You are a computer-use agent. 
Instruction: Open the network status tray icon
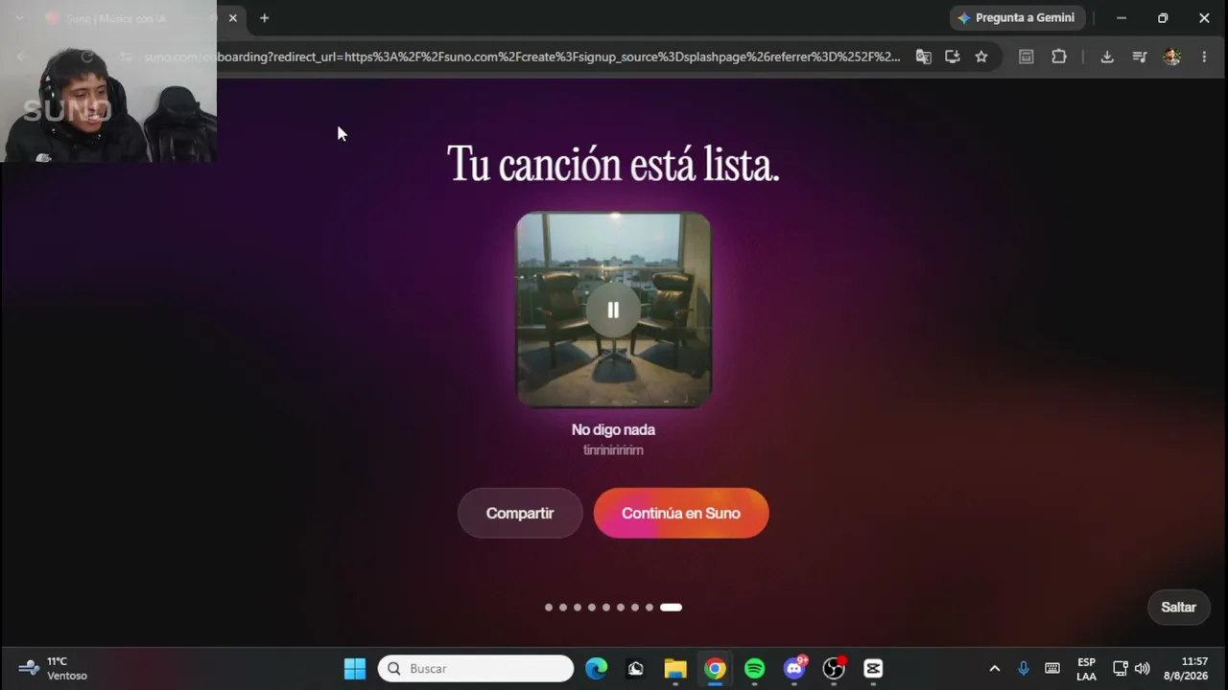pyautogui.click(x=1120, y=668)
